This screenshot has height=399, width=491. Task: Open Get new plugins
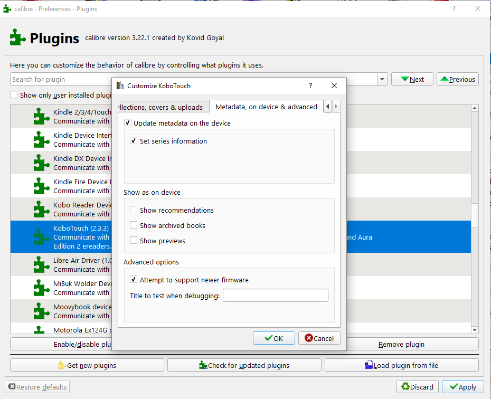(x=87, y=365)
